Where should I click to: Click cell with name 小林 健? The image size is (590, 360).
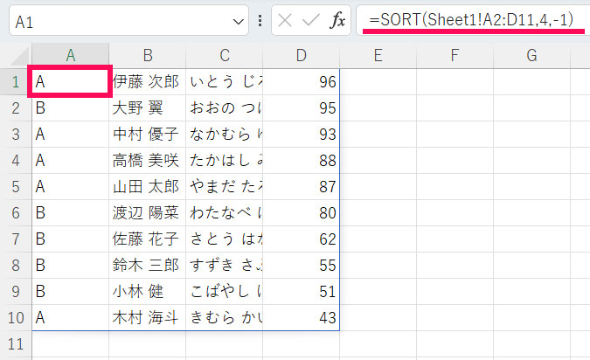(148, 292)
